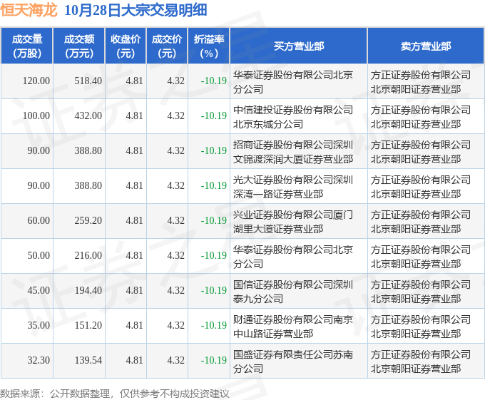485x400 pixels.
Task: Select the 成交价(元) column header
Action: coord(167,46)
